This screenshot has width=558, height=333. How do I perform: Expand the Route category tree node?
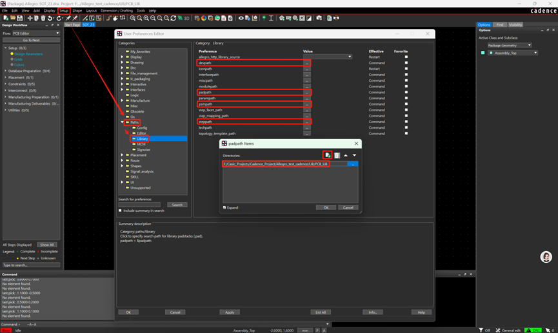pos(123,160)
